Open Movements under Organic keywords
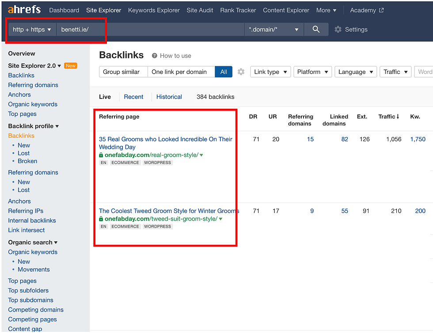 point(34,270)
